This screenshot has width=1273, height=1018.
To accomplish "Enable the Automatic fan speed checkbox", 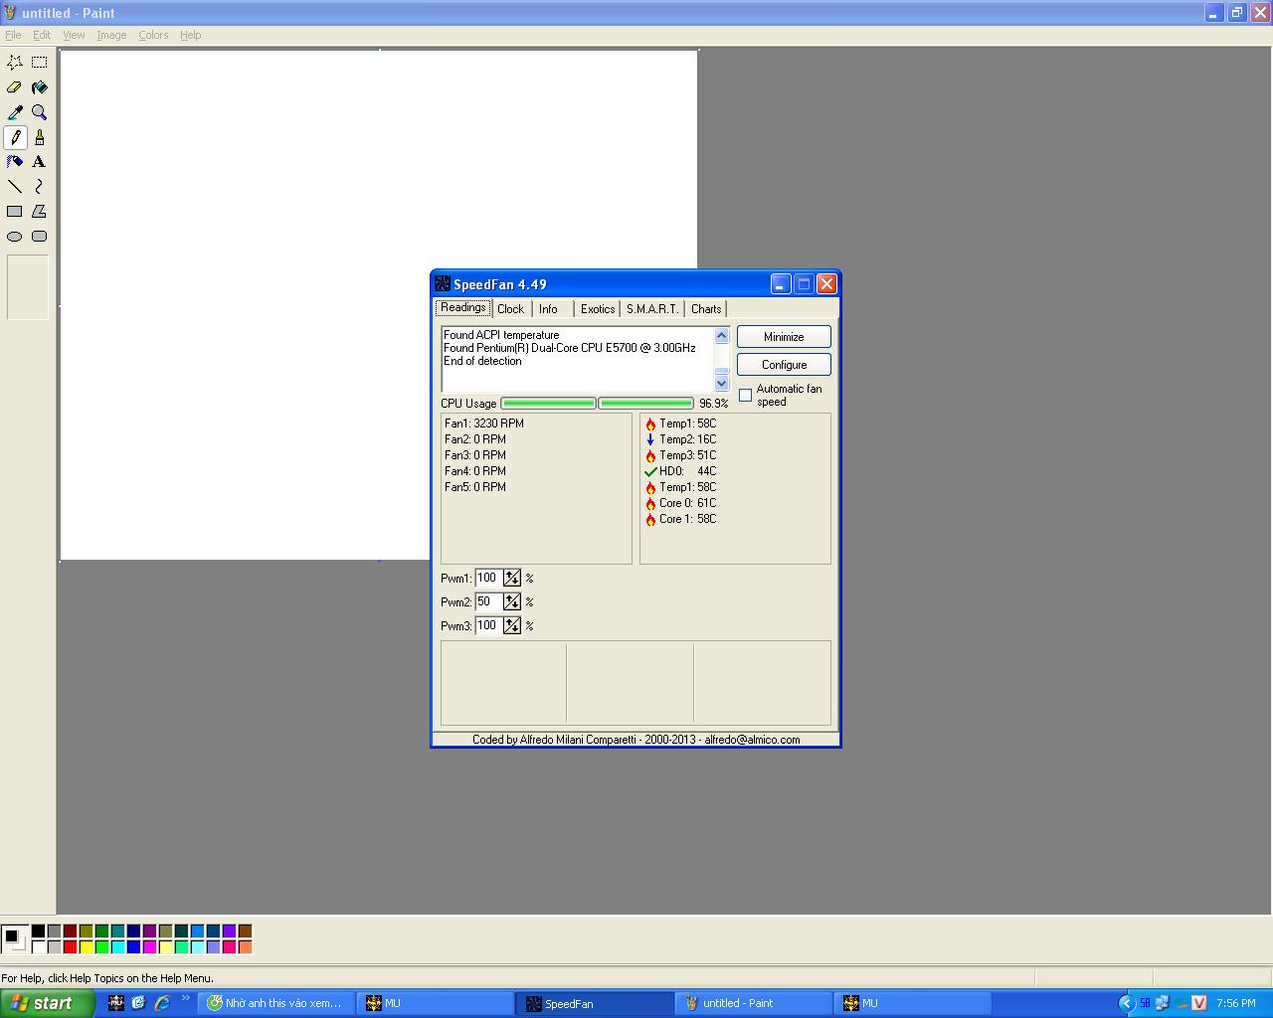I will [746, 396].
